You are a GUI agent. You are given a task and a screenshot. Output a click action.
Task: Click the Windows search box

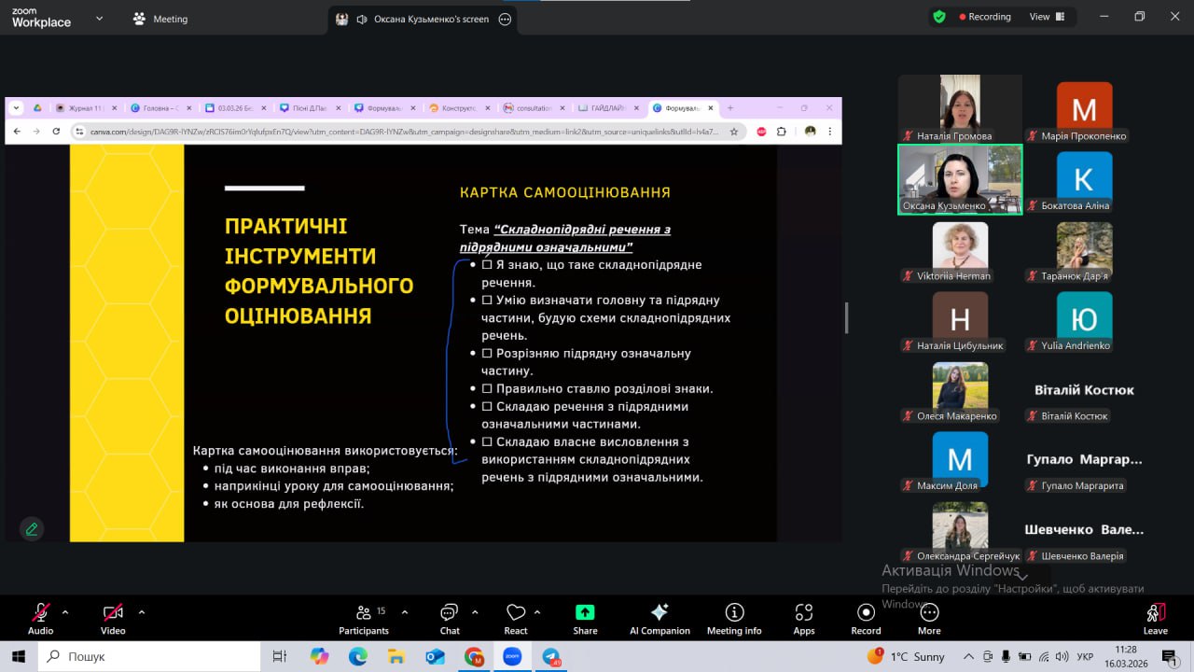coord(149,656)
